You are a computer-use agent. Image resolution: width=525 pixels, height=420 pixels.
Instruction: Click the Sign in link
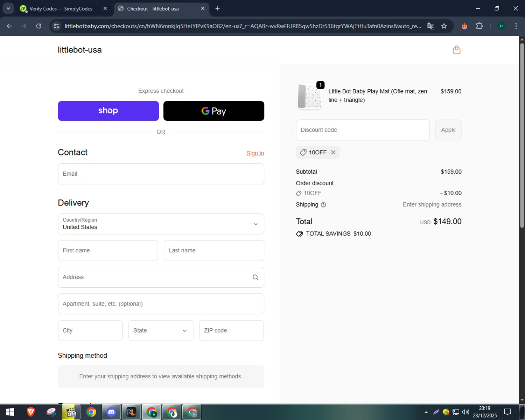(255, 153)
